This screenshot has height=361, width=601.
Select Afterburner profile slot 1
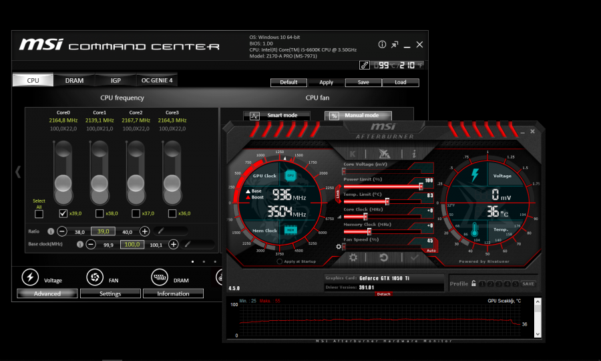(482, 284)
